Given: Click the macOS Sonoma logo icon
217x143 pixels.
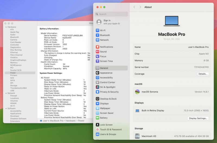Looking at the screenshot, I should point(137,92).
